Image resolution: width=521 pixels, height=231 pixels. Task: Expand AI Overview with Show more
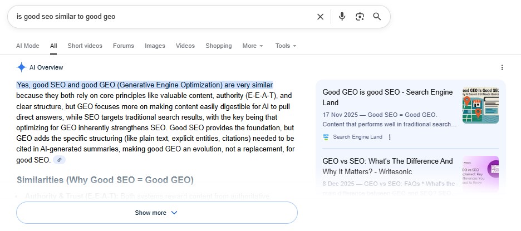[x=157, y=213]
